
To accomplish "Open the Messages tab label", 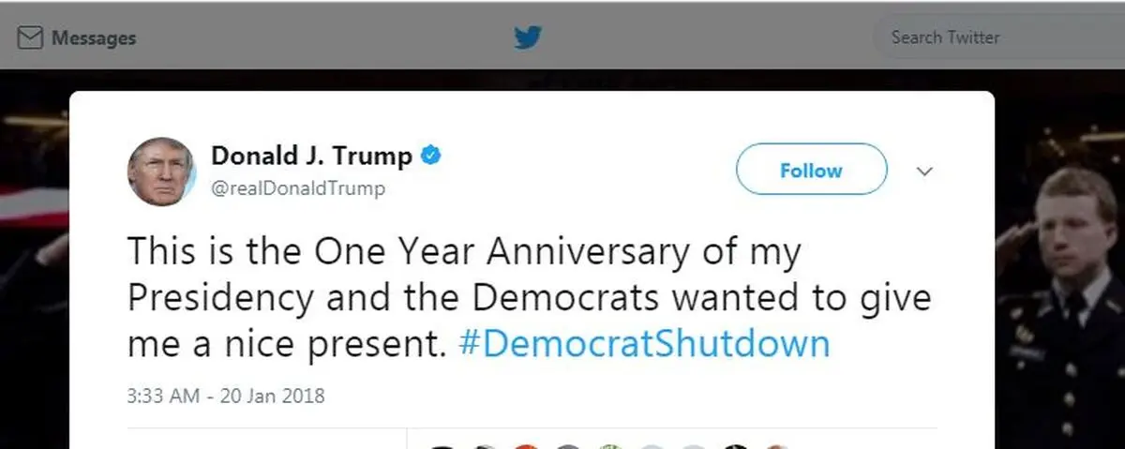I will point(94,38).
